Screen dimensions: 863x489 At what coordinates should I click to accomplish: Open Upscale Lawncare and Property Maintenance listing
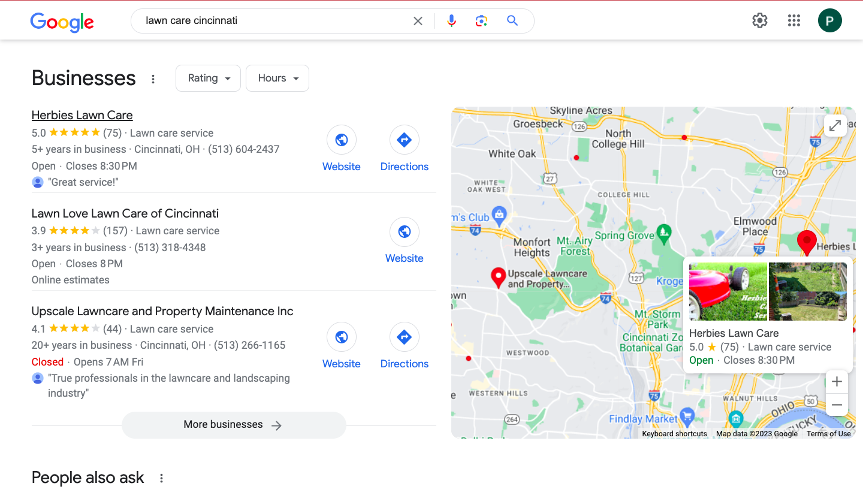click(x=162, y=311)
